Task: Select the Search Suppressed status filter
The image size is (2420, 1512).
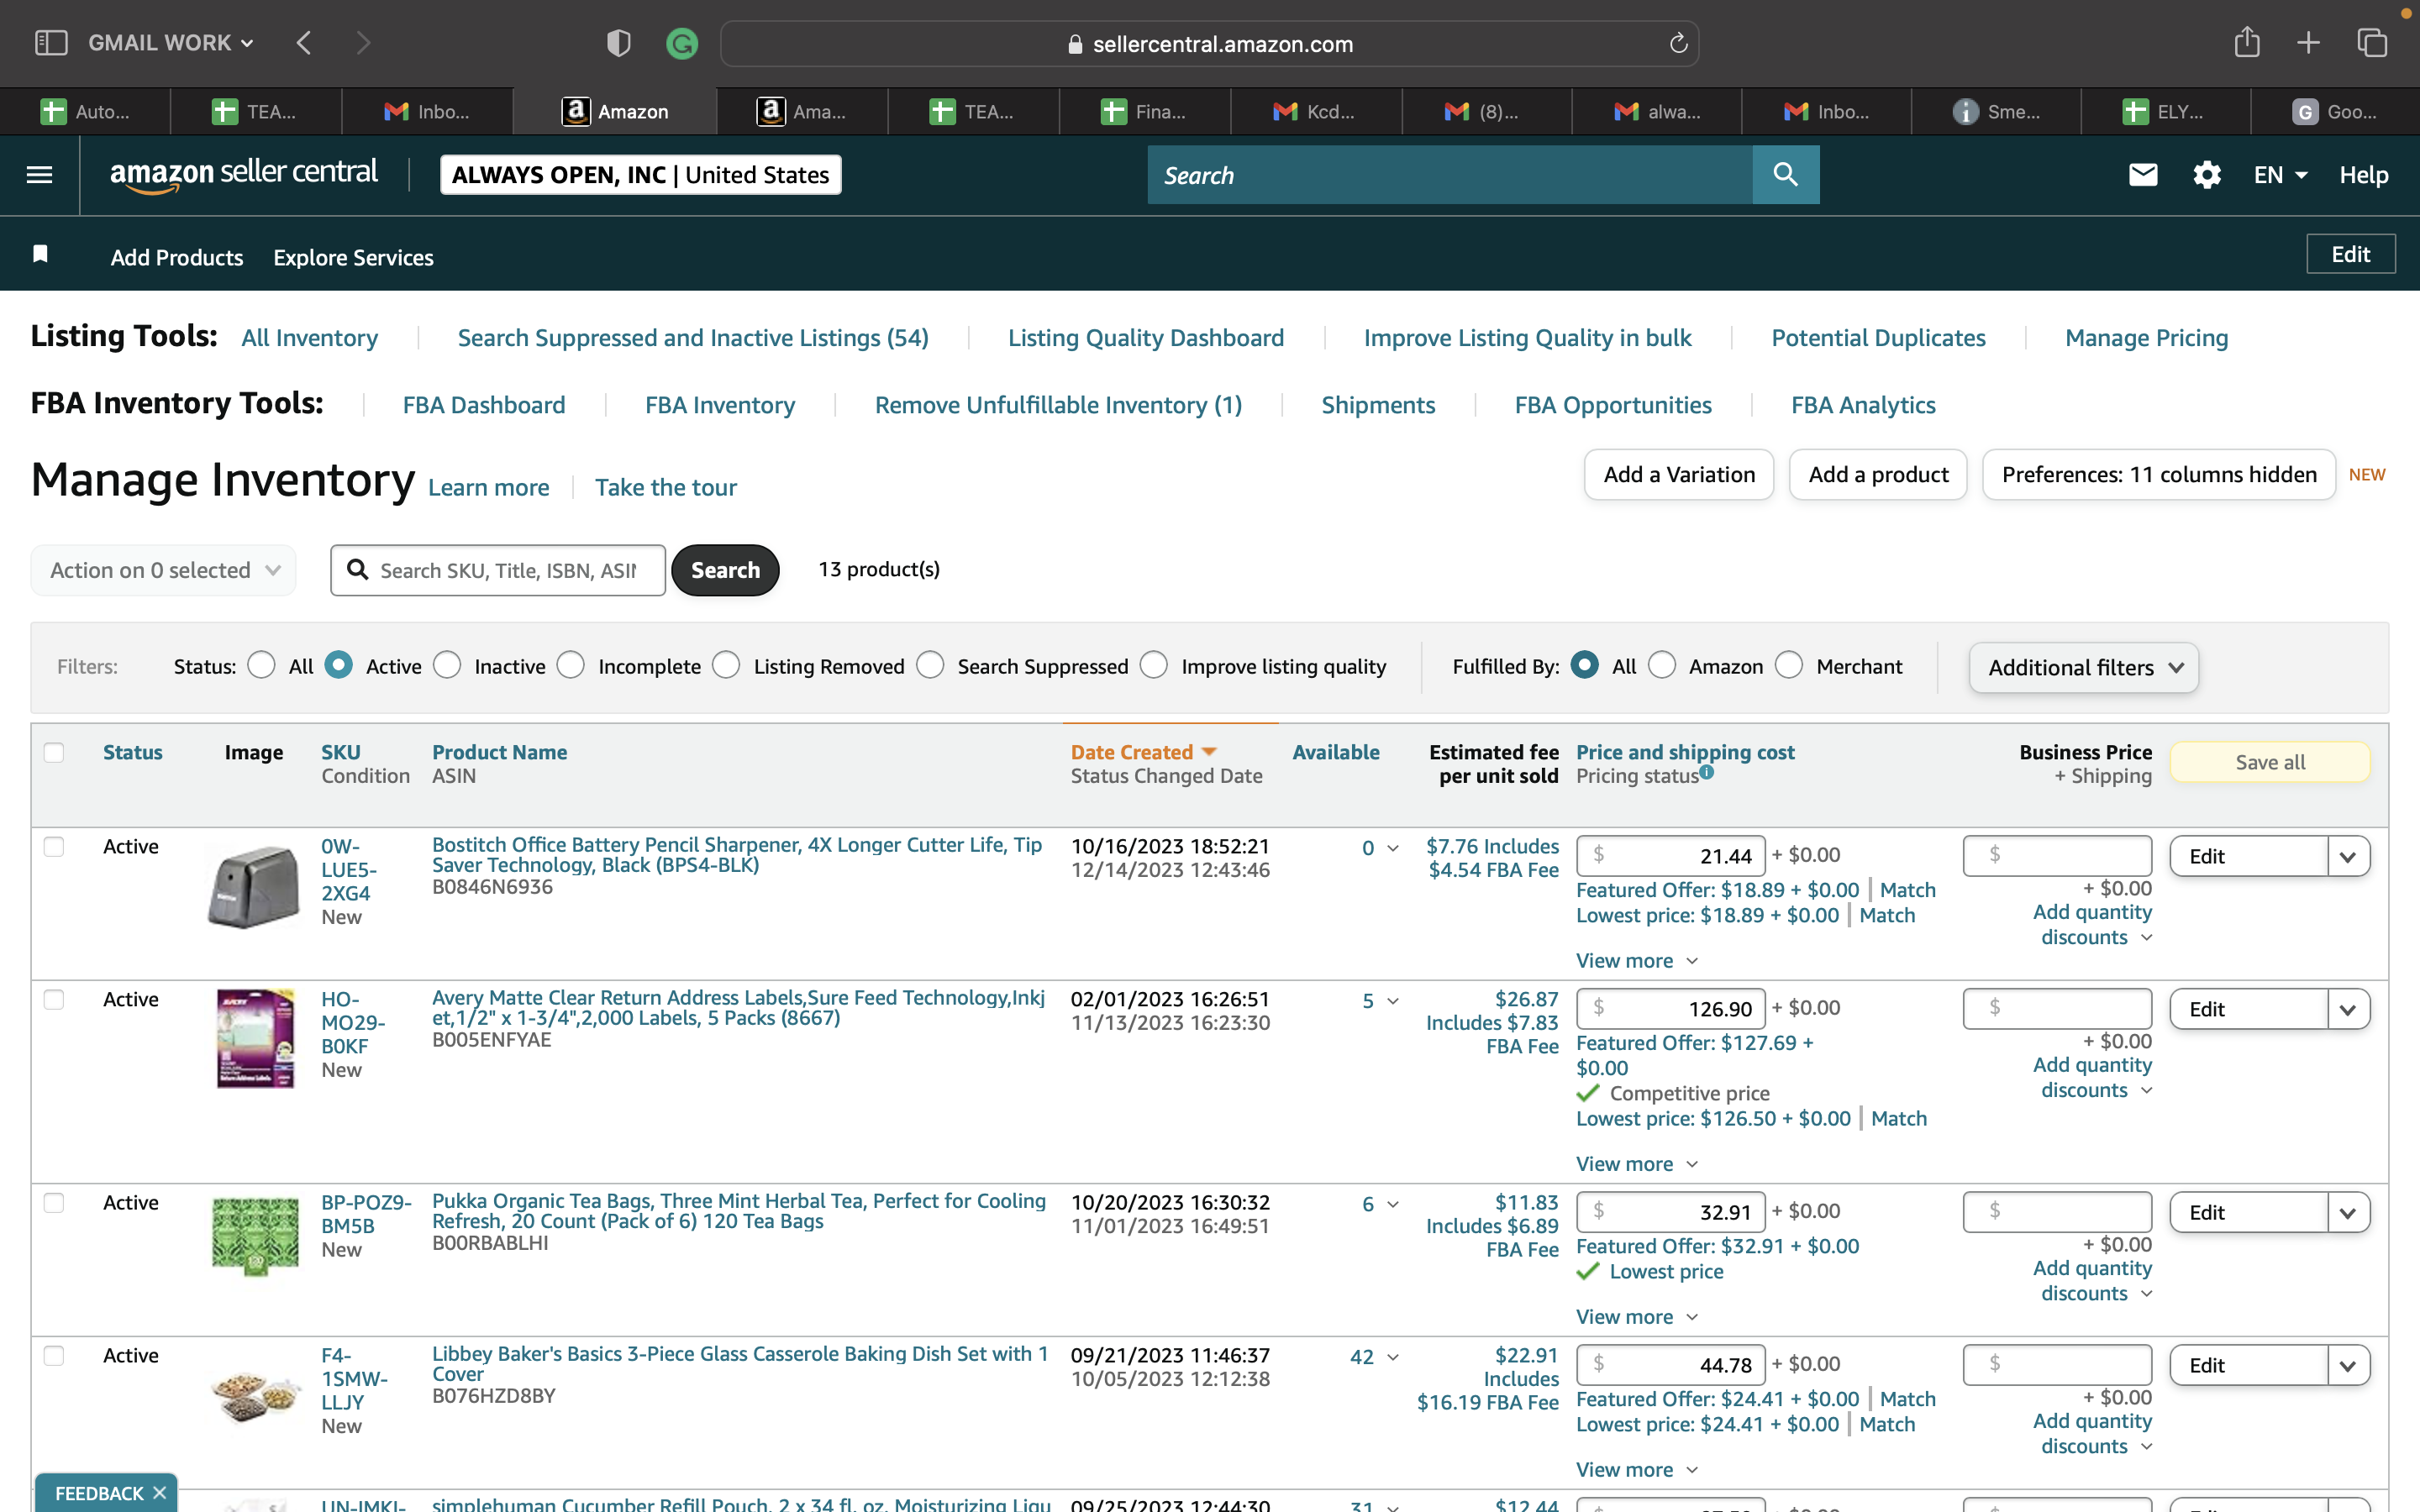Action: coord(930,665)
